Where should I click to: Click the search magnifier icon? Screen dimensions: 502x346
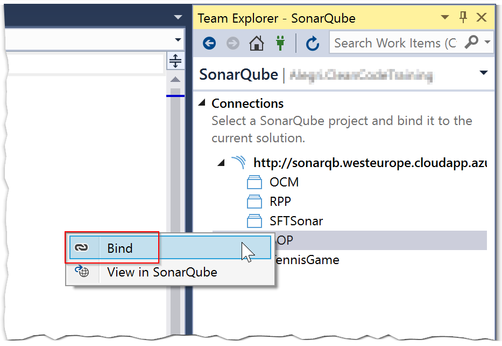[471, 43]
